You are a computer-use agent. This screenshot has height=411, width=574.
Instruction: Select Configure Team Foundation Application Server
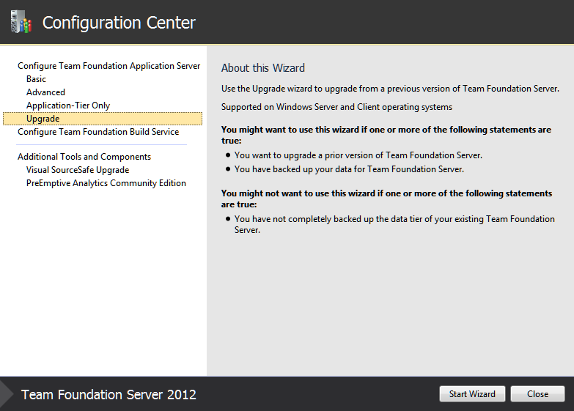(108, 66)
